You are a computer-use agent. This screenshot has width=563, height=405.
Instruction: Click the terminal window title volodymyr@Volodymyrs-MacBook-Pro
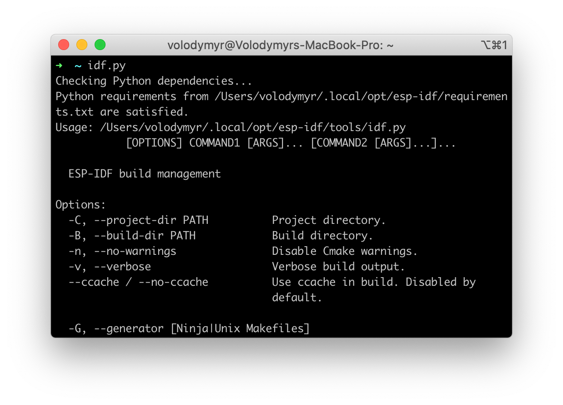[280, 45]
